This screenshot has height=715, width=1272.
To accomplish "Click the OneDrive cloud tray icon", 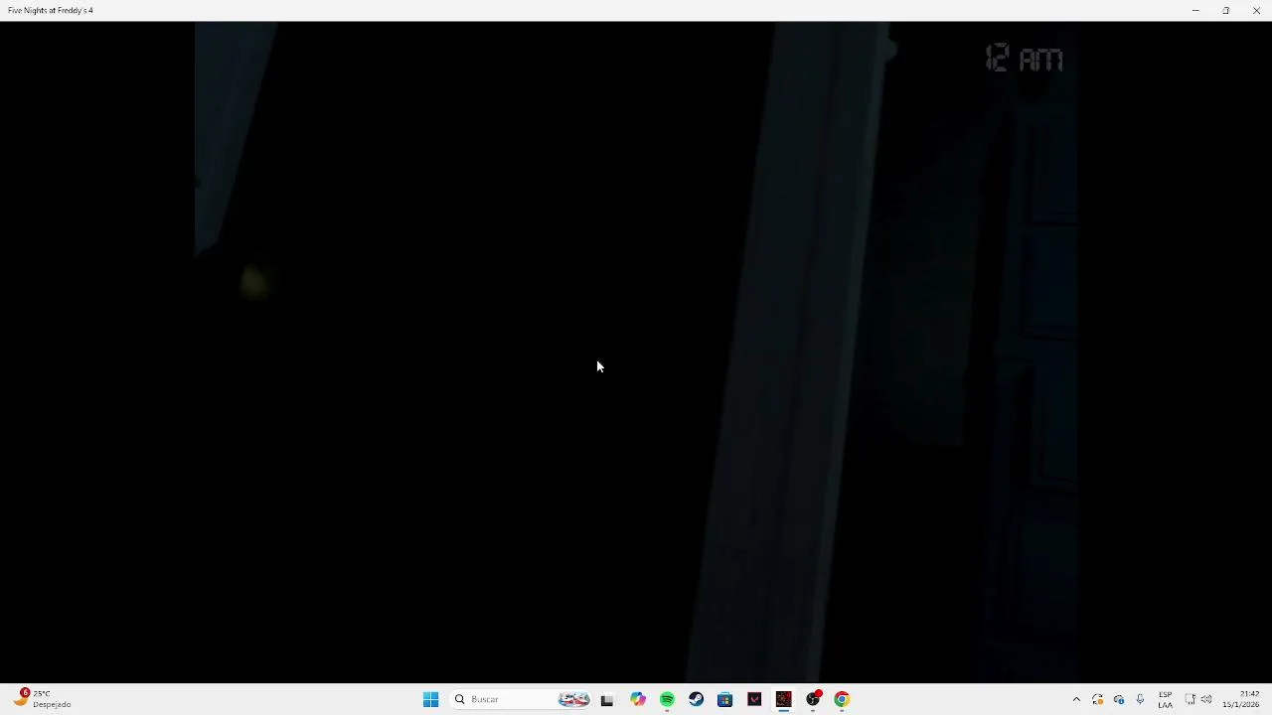I will (1119, 699).
